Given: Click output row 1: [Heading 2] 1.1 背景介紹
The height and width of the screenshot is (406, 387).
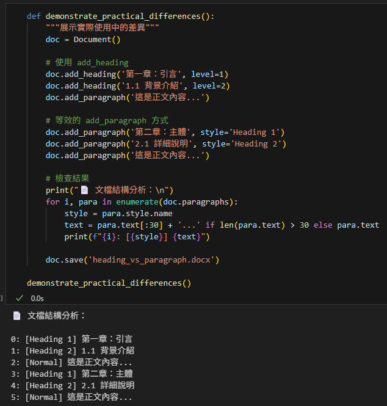Looking at the screenshot, I should 73,350.
